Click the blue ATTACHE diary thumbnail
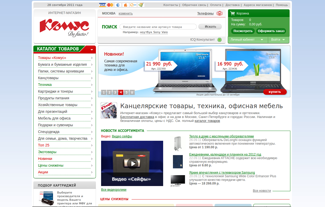Screen dimensions: 325x207 tap(178, 161)
